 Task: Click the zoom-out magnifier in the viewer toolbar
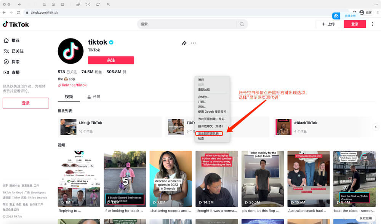click(44, 4)
